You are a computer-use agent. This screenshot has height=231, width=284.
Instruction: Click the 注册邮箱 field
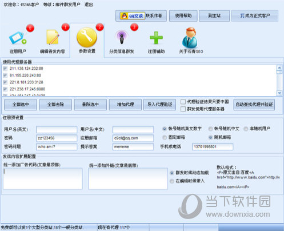133,138
